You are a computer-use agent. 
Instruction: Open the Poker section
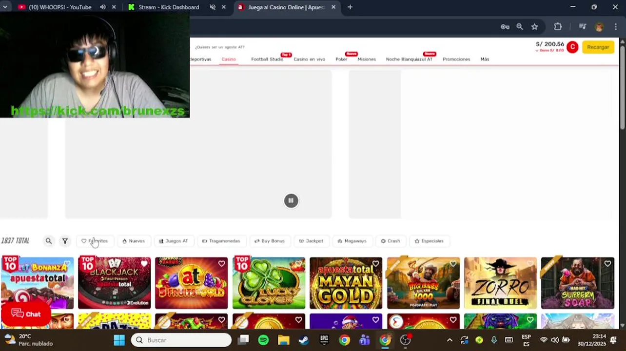341,59
